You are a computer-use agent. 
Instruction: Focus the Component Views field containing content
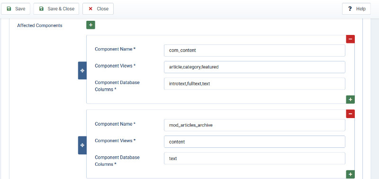(254, 142)
